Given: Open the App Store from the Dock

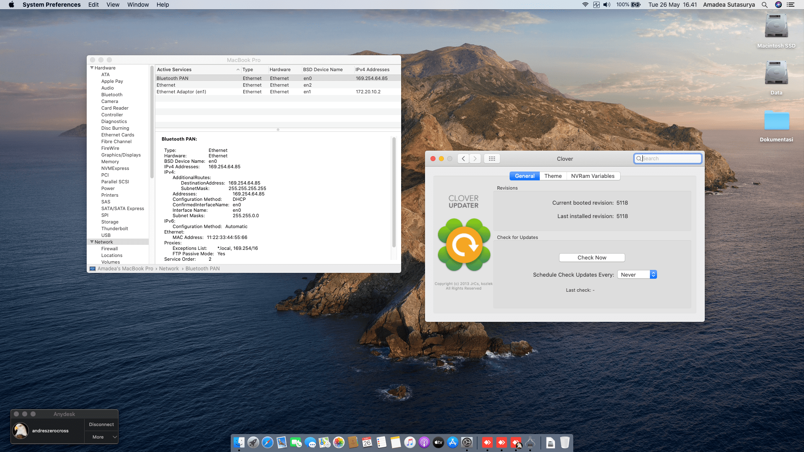Looking at the screenshot, I should tap(452, 442).
